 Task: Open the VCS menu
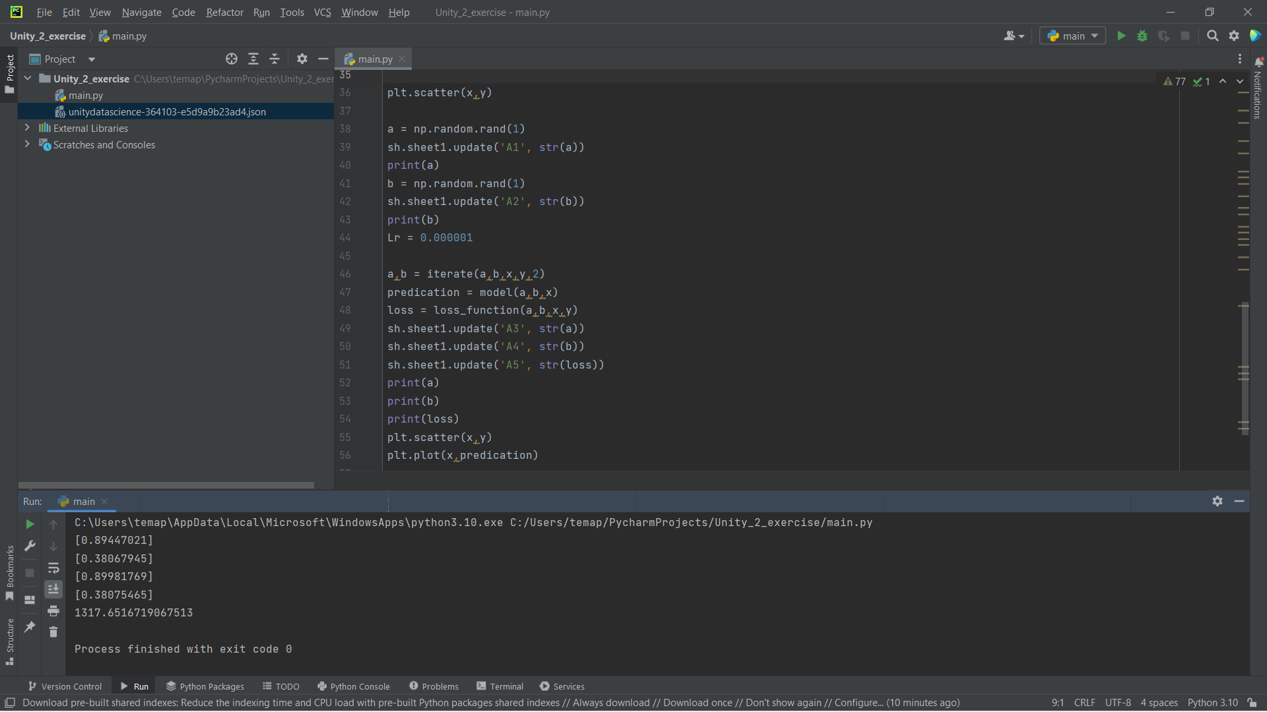point(322,12)
